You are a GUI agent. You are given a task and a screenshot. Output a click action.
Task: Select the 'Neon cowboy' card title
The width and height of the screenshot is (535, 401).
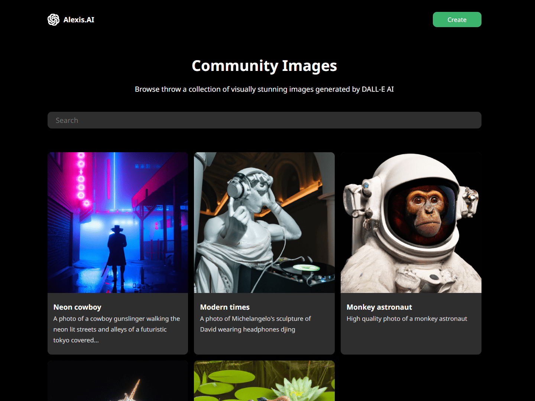[x=77, y=307]
